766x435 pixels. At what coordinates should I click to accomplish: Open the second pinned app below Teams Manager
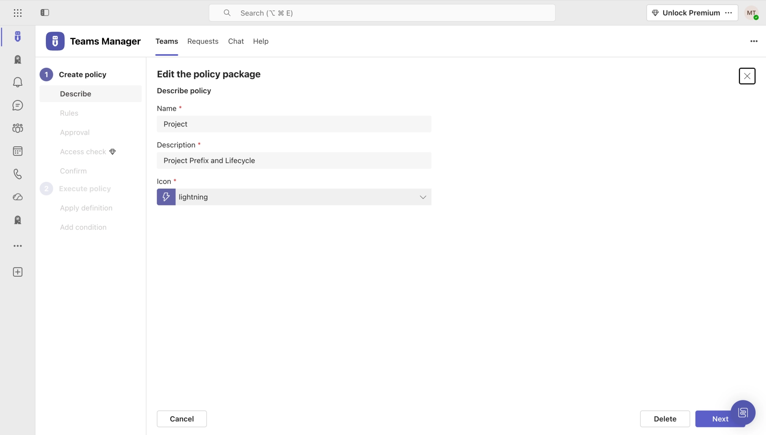pos(18,59)
